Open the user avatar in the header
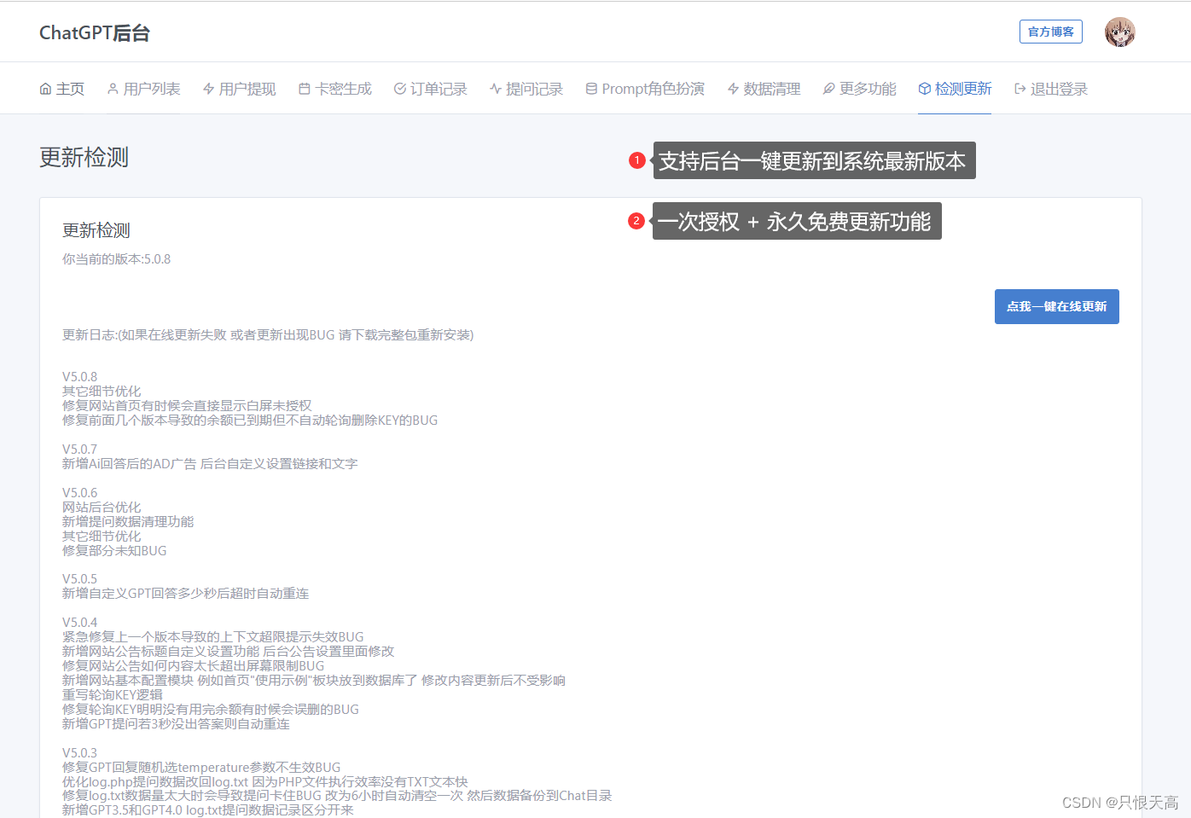This screenshot has width=1191, height=818. [x=1119, y=32]
